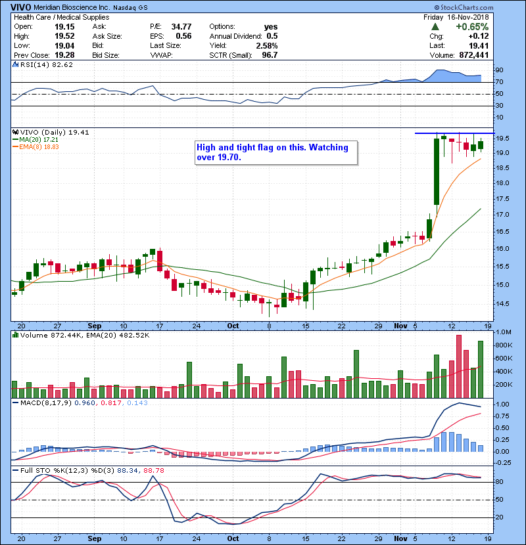This screenshot has height=545, width=526.
Task: Click the blue horizontal resistance line near 19.70
Action: 454,133
